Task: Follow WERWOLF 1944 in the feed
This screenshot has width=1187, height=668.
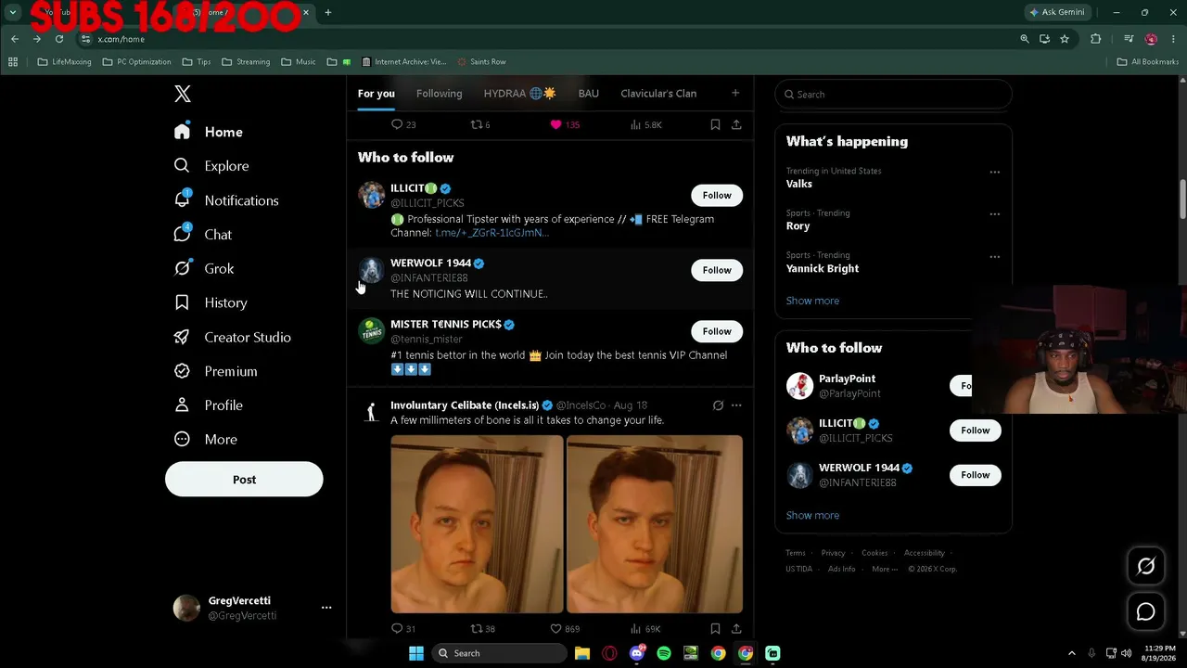Action: (717, 270)
